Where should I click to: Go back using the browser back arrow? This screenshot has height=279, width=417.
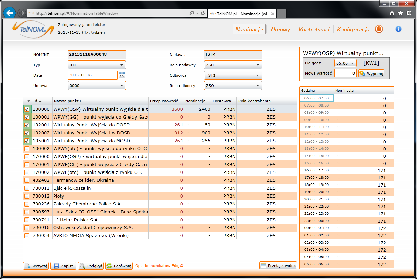[10, 13]
